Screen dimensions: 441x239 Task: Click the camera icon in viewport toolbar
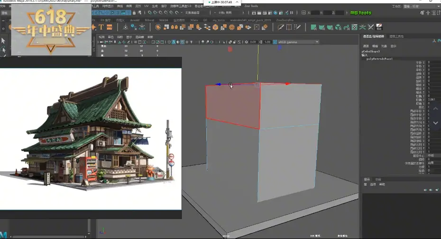(101, 42)
